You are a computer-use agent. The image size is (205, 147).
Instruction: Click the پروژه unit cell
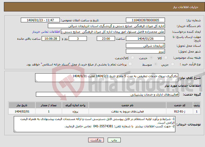pos(75,111)
